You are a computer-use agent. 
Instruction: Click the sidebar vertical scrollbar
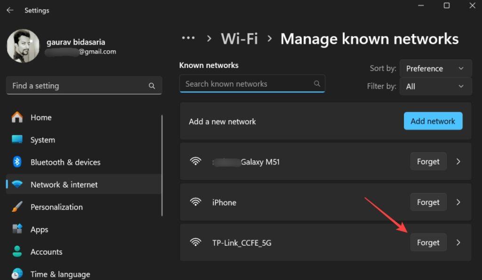162,165
